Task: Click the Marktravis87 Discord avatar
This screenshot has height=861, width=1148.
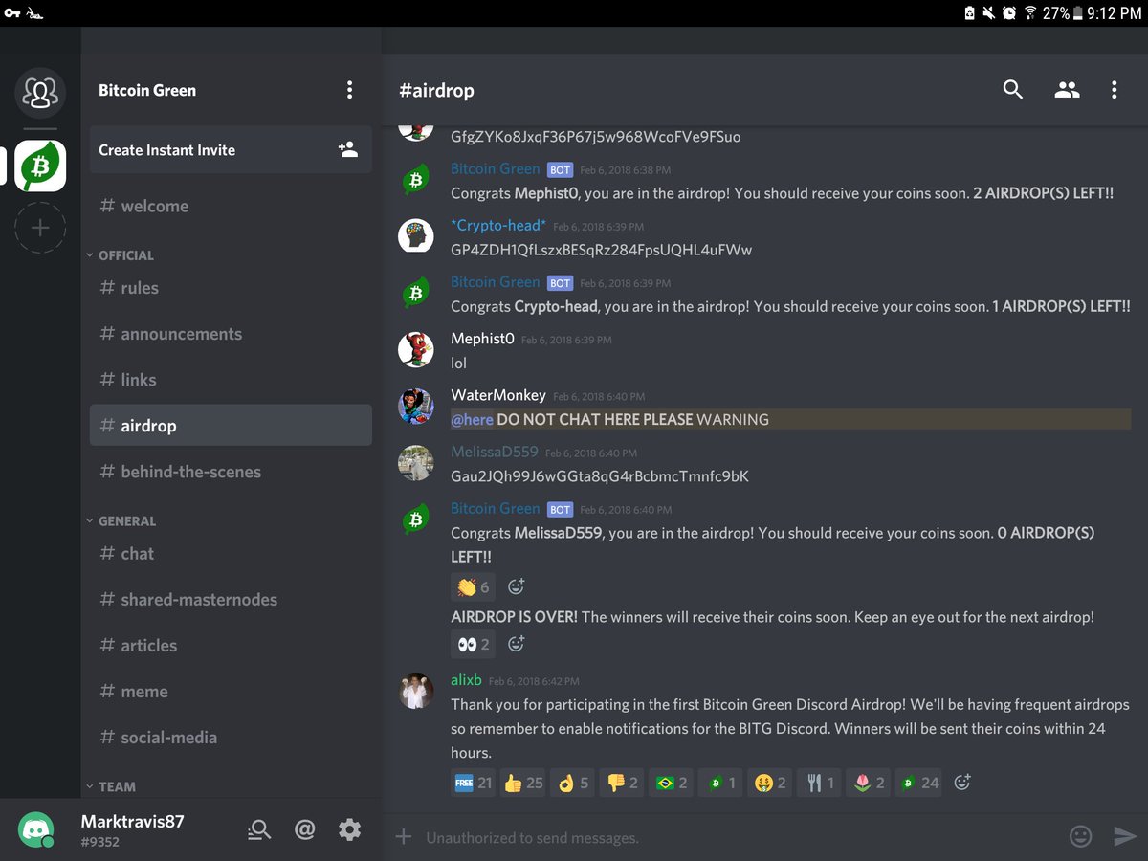Action: [x=36, y=829]
